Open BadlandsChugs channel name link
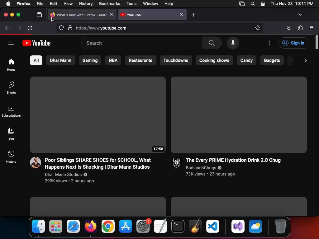 coord(201,168)
